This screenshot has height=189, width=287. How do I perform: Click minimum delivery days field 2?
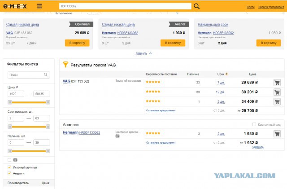(x=16, y=118)
